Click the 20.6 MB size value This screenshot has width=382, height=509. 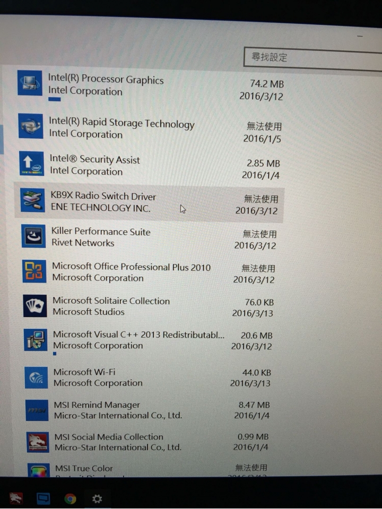point(257,336)
